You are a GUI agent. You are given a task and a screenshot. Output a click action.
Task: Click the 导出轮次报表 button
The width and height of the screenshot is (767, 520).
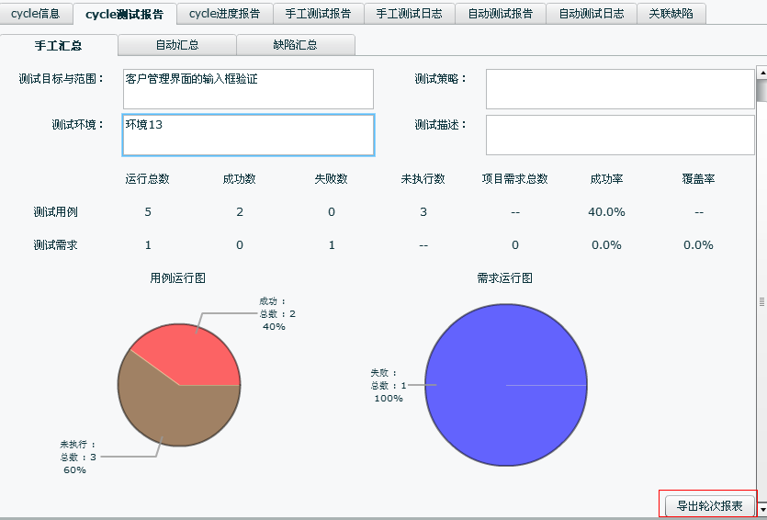pos(709,505)
